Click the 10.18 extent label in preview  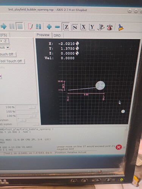coord(60,81)
